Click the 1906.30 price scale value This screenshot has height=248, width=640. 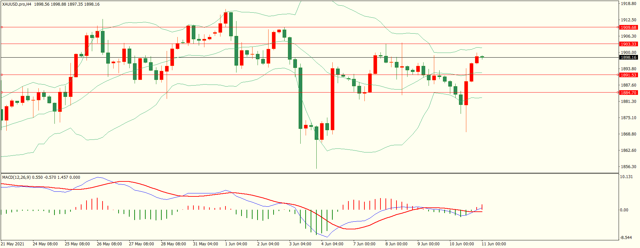(628, 36)
